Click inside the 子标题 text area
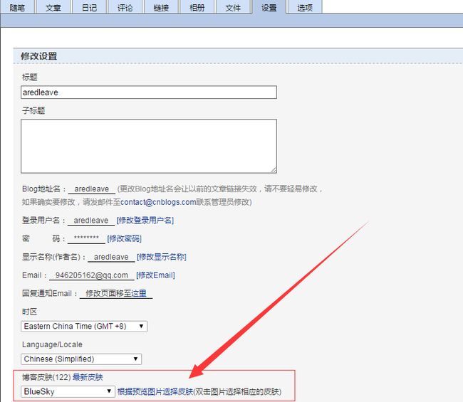Image resolution: width=463 pixels, height=402 pixels. pyautogui.click(x=149, y=146)
